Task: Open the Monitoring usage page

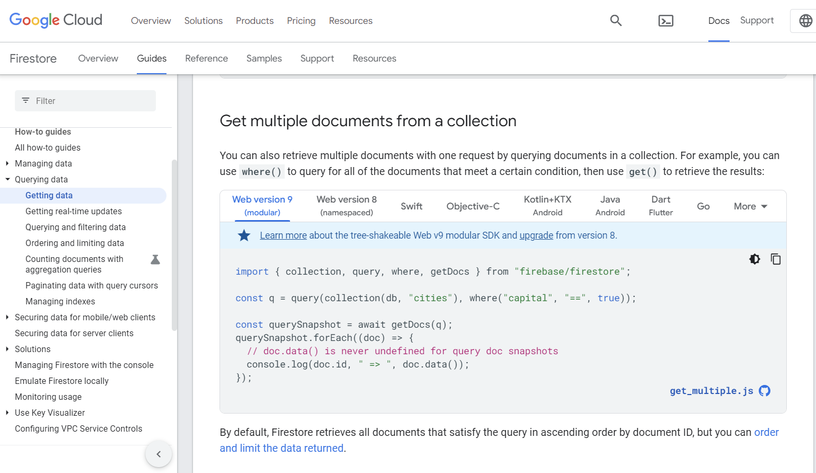Action: (48, 397)
